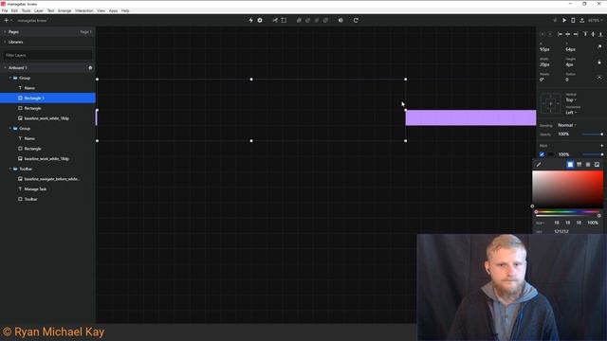This screenshot has width=607, height=341.
Task: Expand the Libraries section
Action: pos(5,42)
